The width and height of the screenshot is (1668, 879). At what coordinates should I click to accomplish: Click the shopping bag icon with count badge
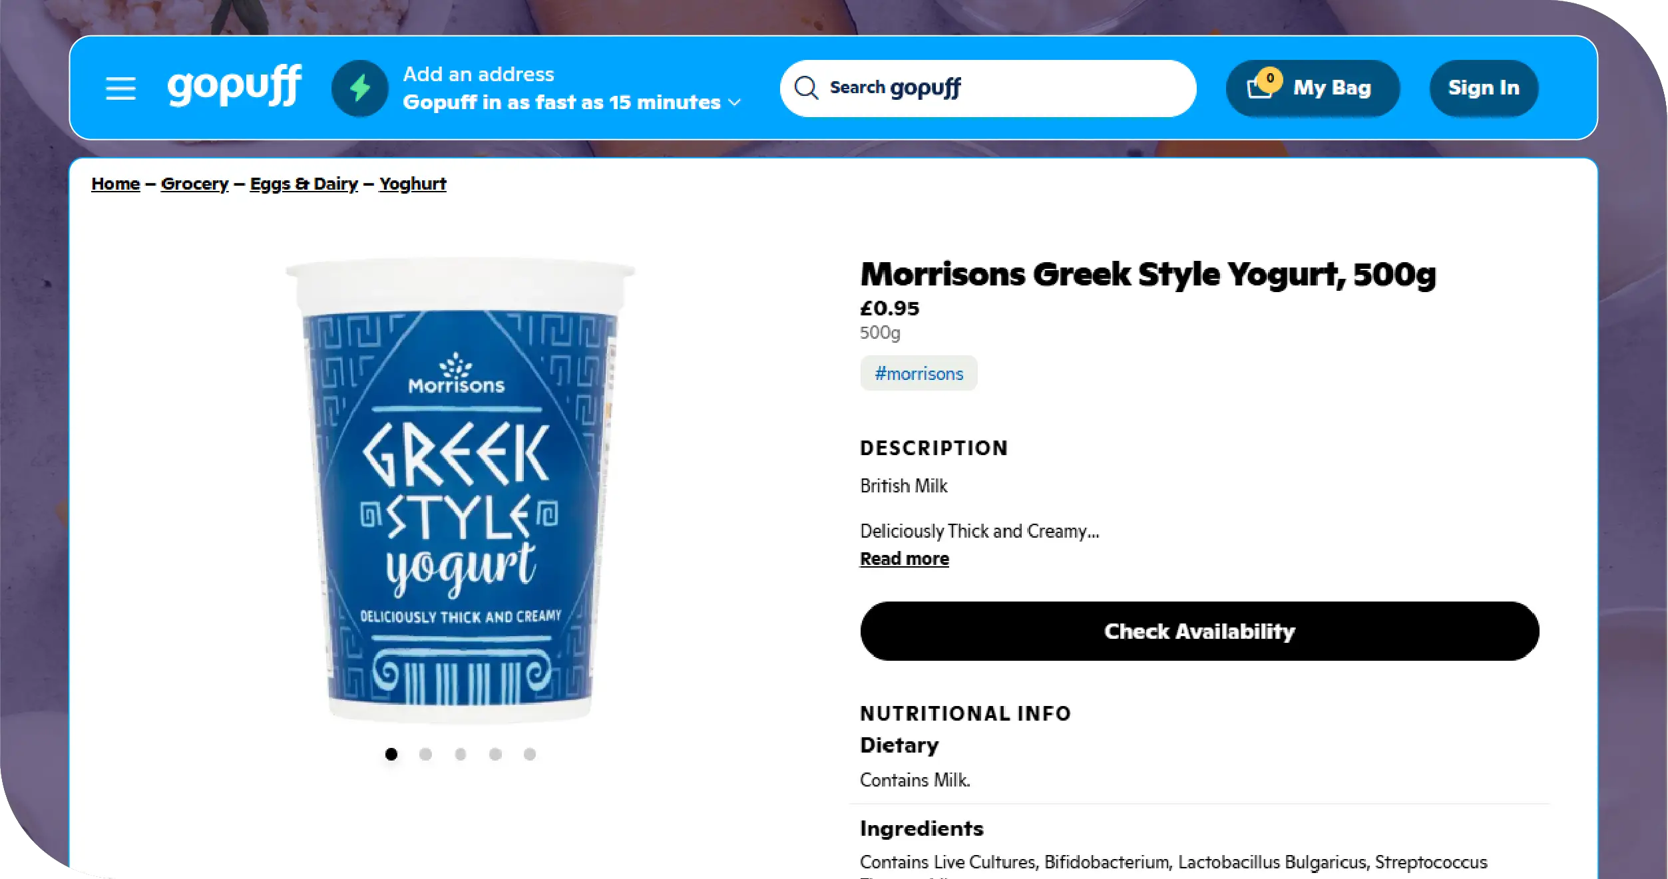[1261, 87]
